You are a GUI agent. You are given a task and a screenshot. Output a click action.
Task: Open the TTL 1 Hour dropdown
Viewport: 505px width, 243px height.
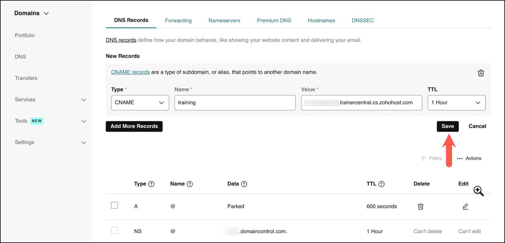pyautogui.click(x=456, y=103)
